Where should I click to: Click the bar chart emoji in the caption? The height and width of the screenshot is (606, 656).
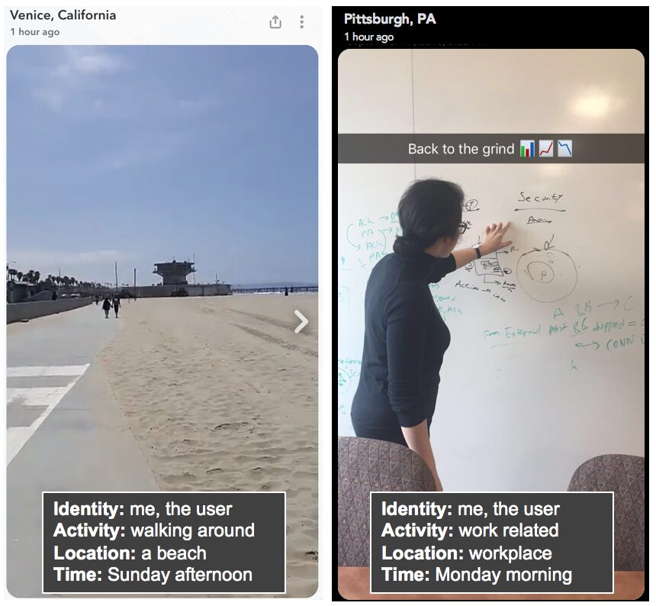pyautogui.click(x=527, y=149)
